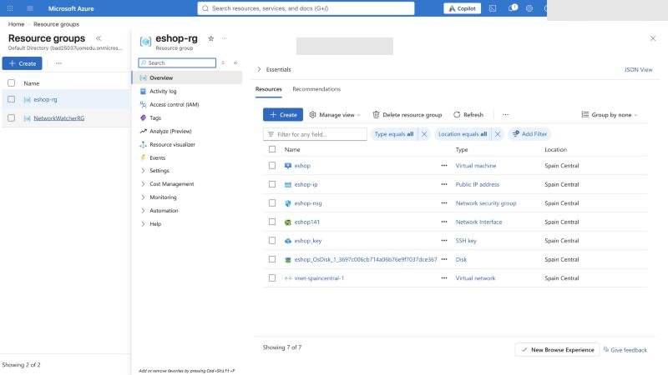Open more options beside Resource groups Create

[58, 63]
